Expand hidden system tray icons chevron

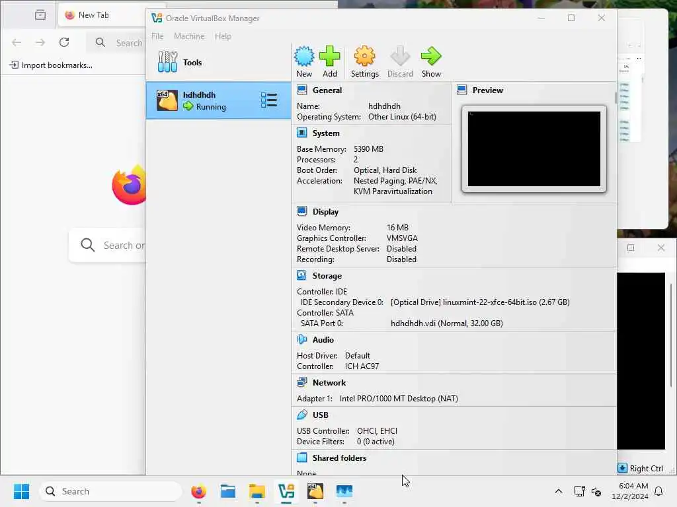558,491
